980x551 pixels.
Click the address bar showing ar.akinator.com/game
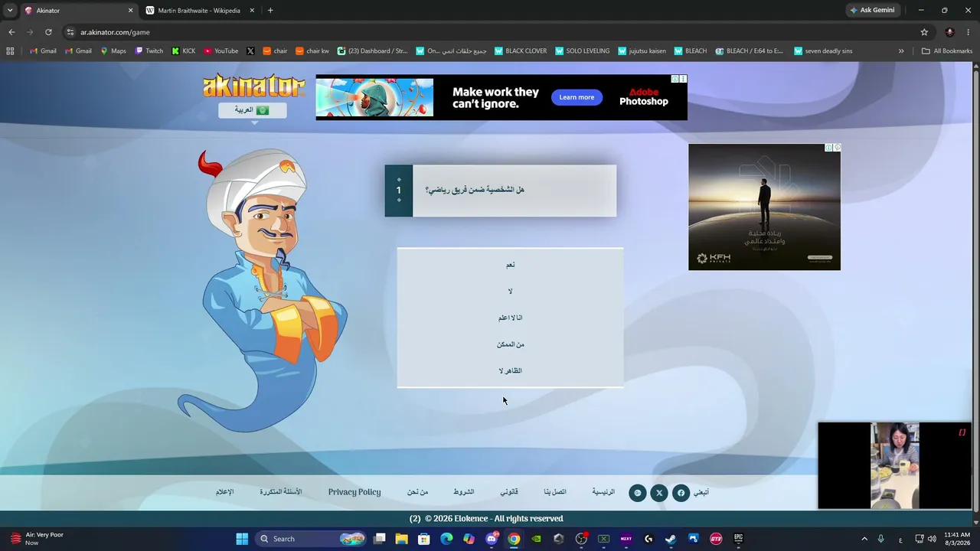(x=490, y=32)
